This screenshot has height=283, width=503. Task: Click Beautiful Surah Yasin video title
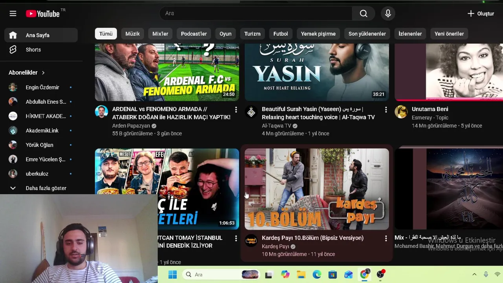coord(318,113)
